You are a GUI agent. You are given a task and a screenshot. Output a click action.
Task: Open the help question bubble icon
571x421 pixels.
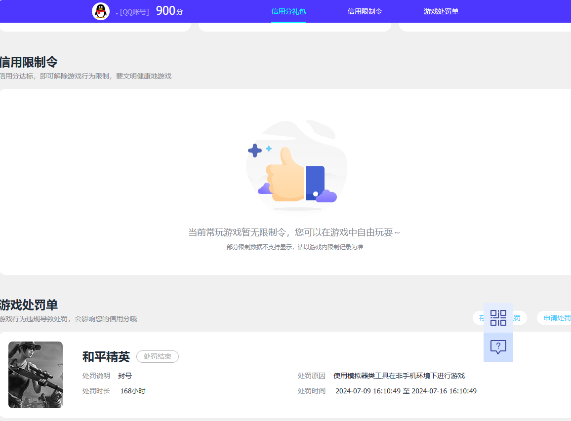point(498,347)
